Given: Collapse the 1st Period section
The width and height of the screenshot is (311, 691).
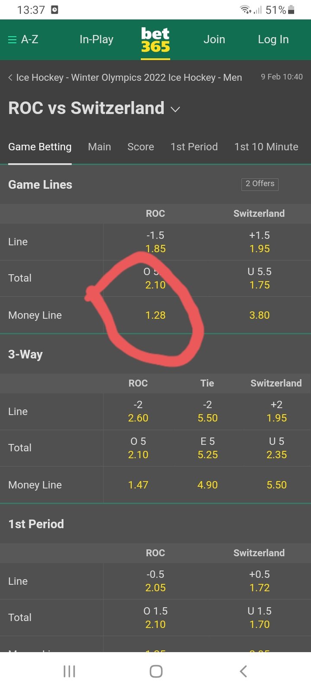Looking at the screenshot, I should point(155,524).
